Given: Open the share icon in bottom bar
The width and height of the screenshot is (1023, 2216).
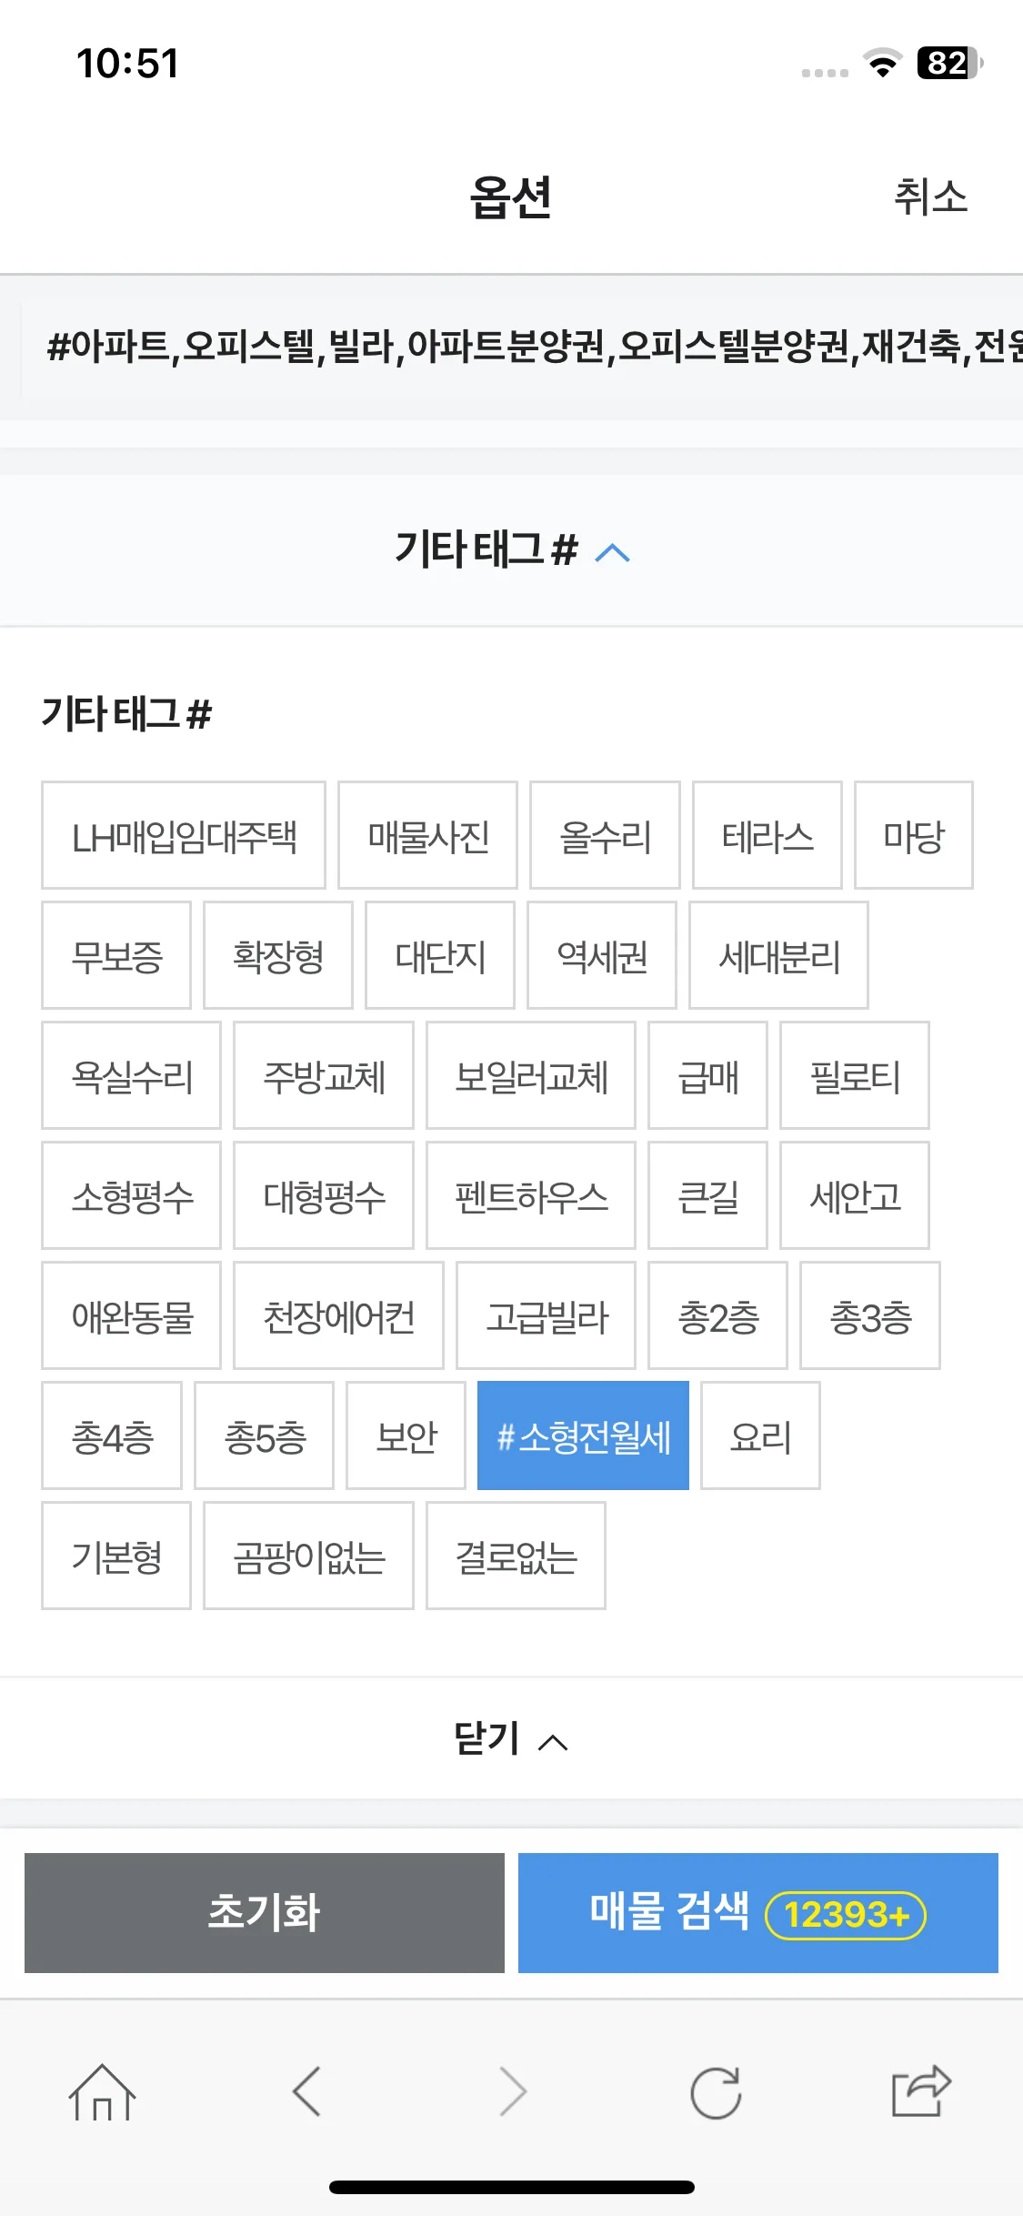Looking at the screenshot, I should pos(920,2091).
